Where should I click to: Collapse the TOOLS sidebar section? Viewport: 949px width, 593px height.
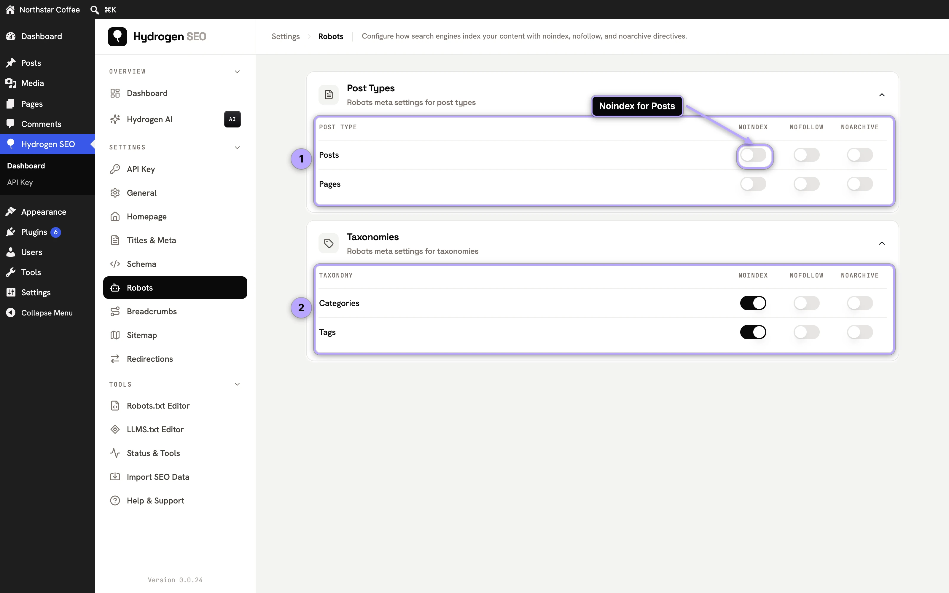coord(237,384)
